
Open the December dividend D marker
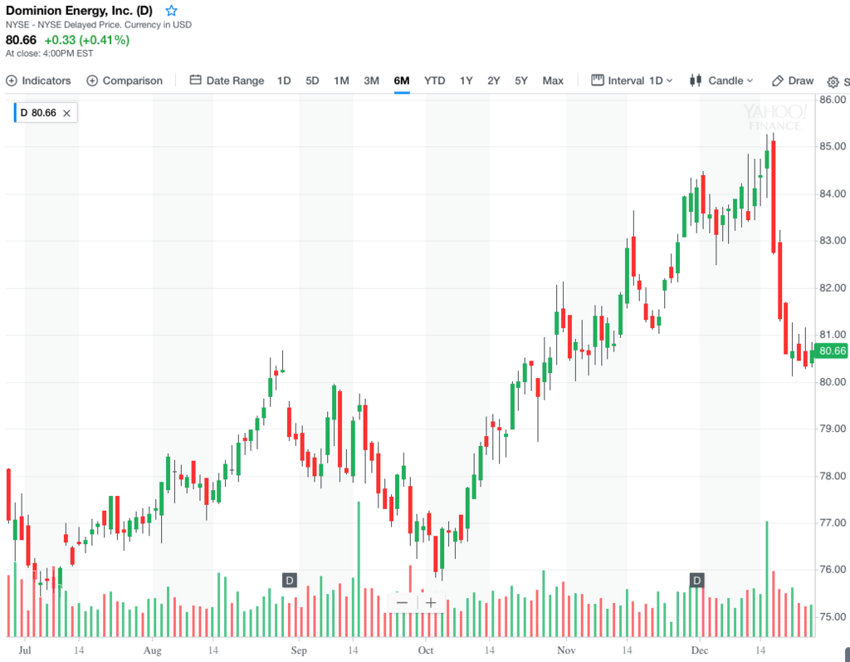point(696,581)
